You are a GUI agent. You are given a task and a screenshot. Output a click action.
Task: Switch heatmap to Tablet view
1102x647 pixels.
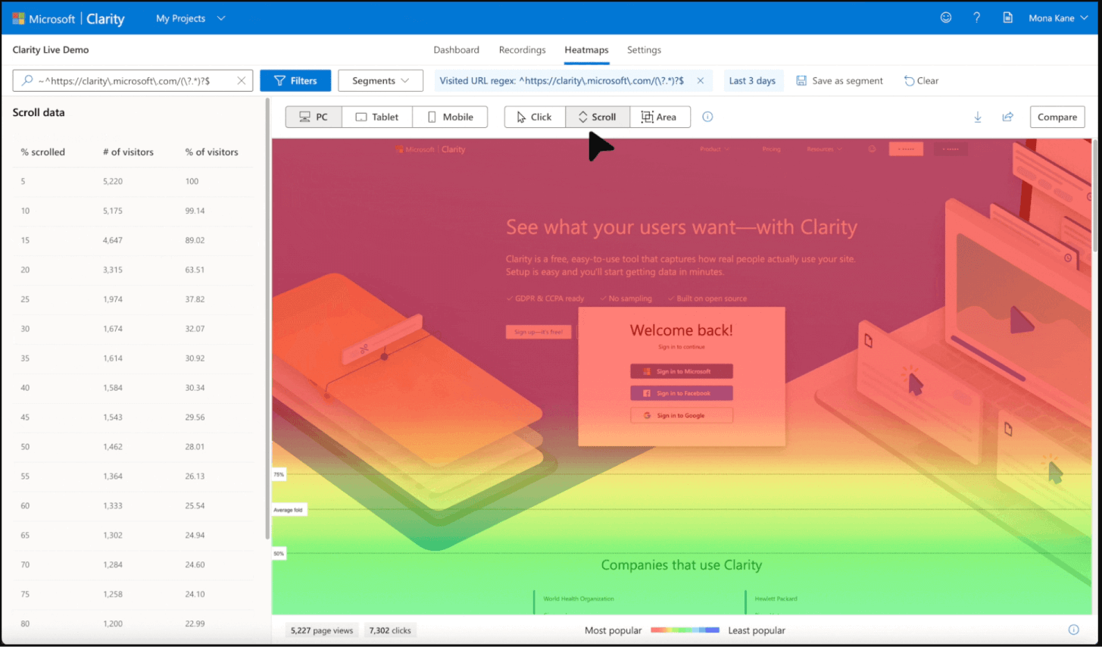pos(376,117)
